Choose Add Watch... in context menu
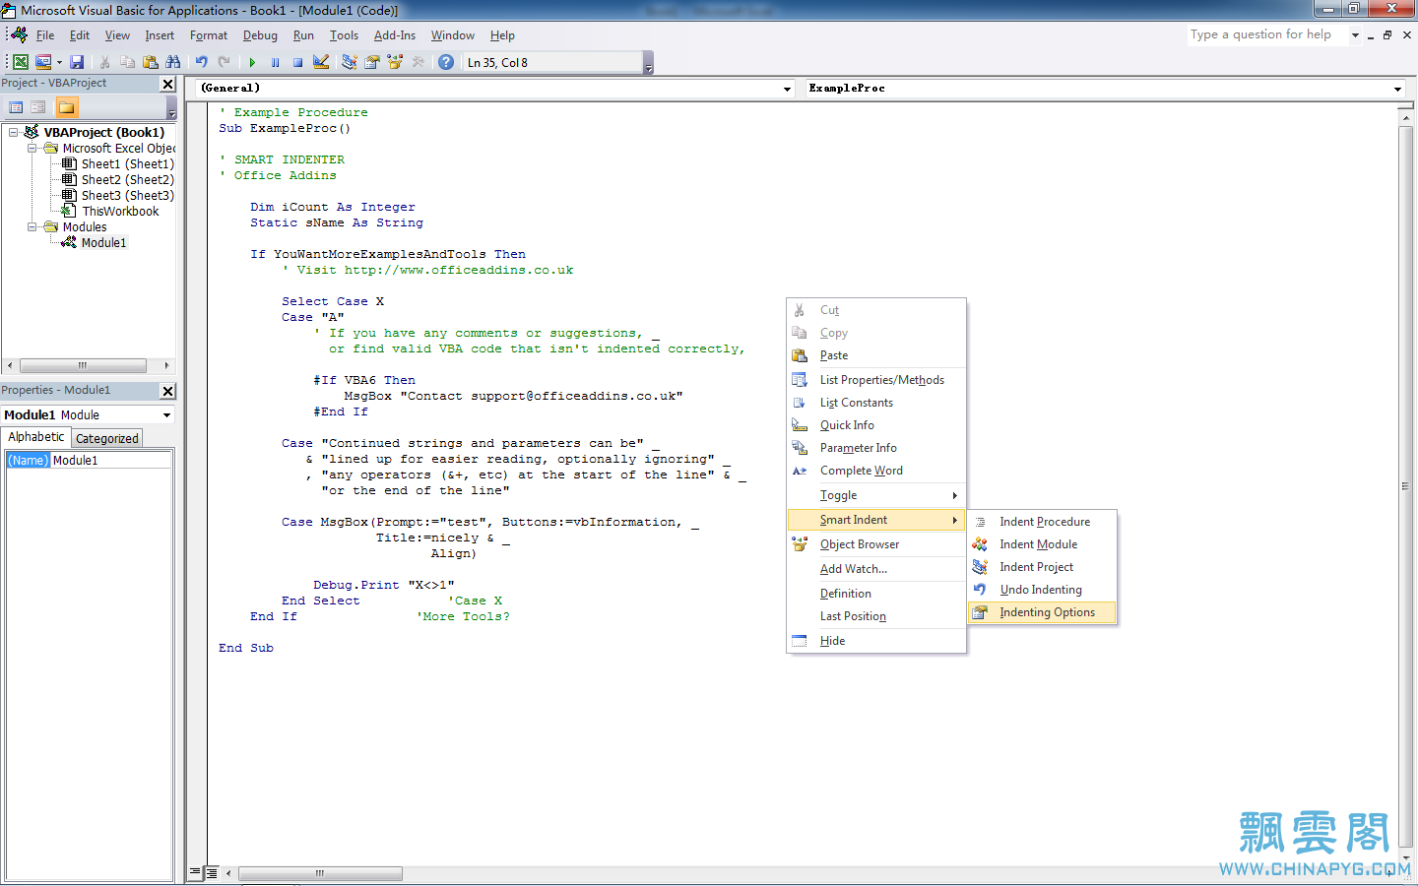The image size is (1418, 886). point(876,569)
